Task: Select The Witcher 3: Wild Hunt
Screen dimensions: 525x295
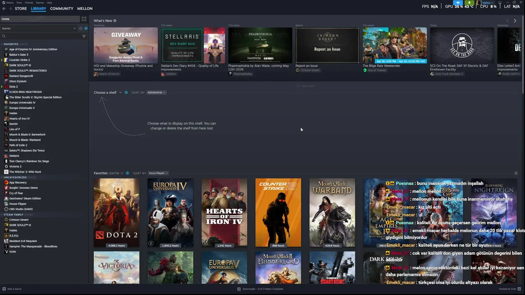Action: tap(25, 172)
